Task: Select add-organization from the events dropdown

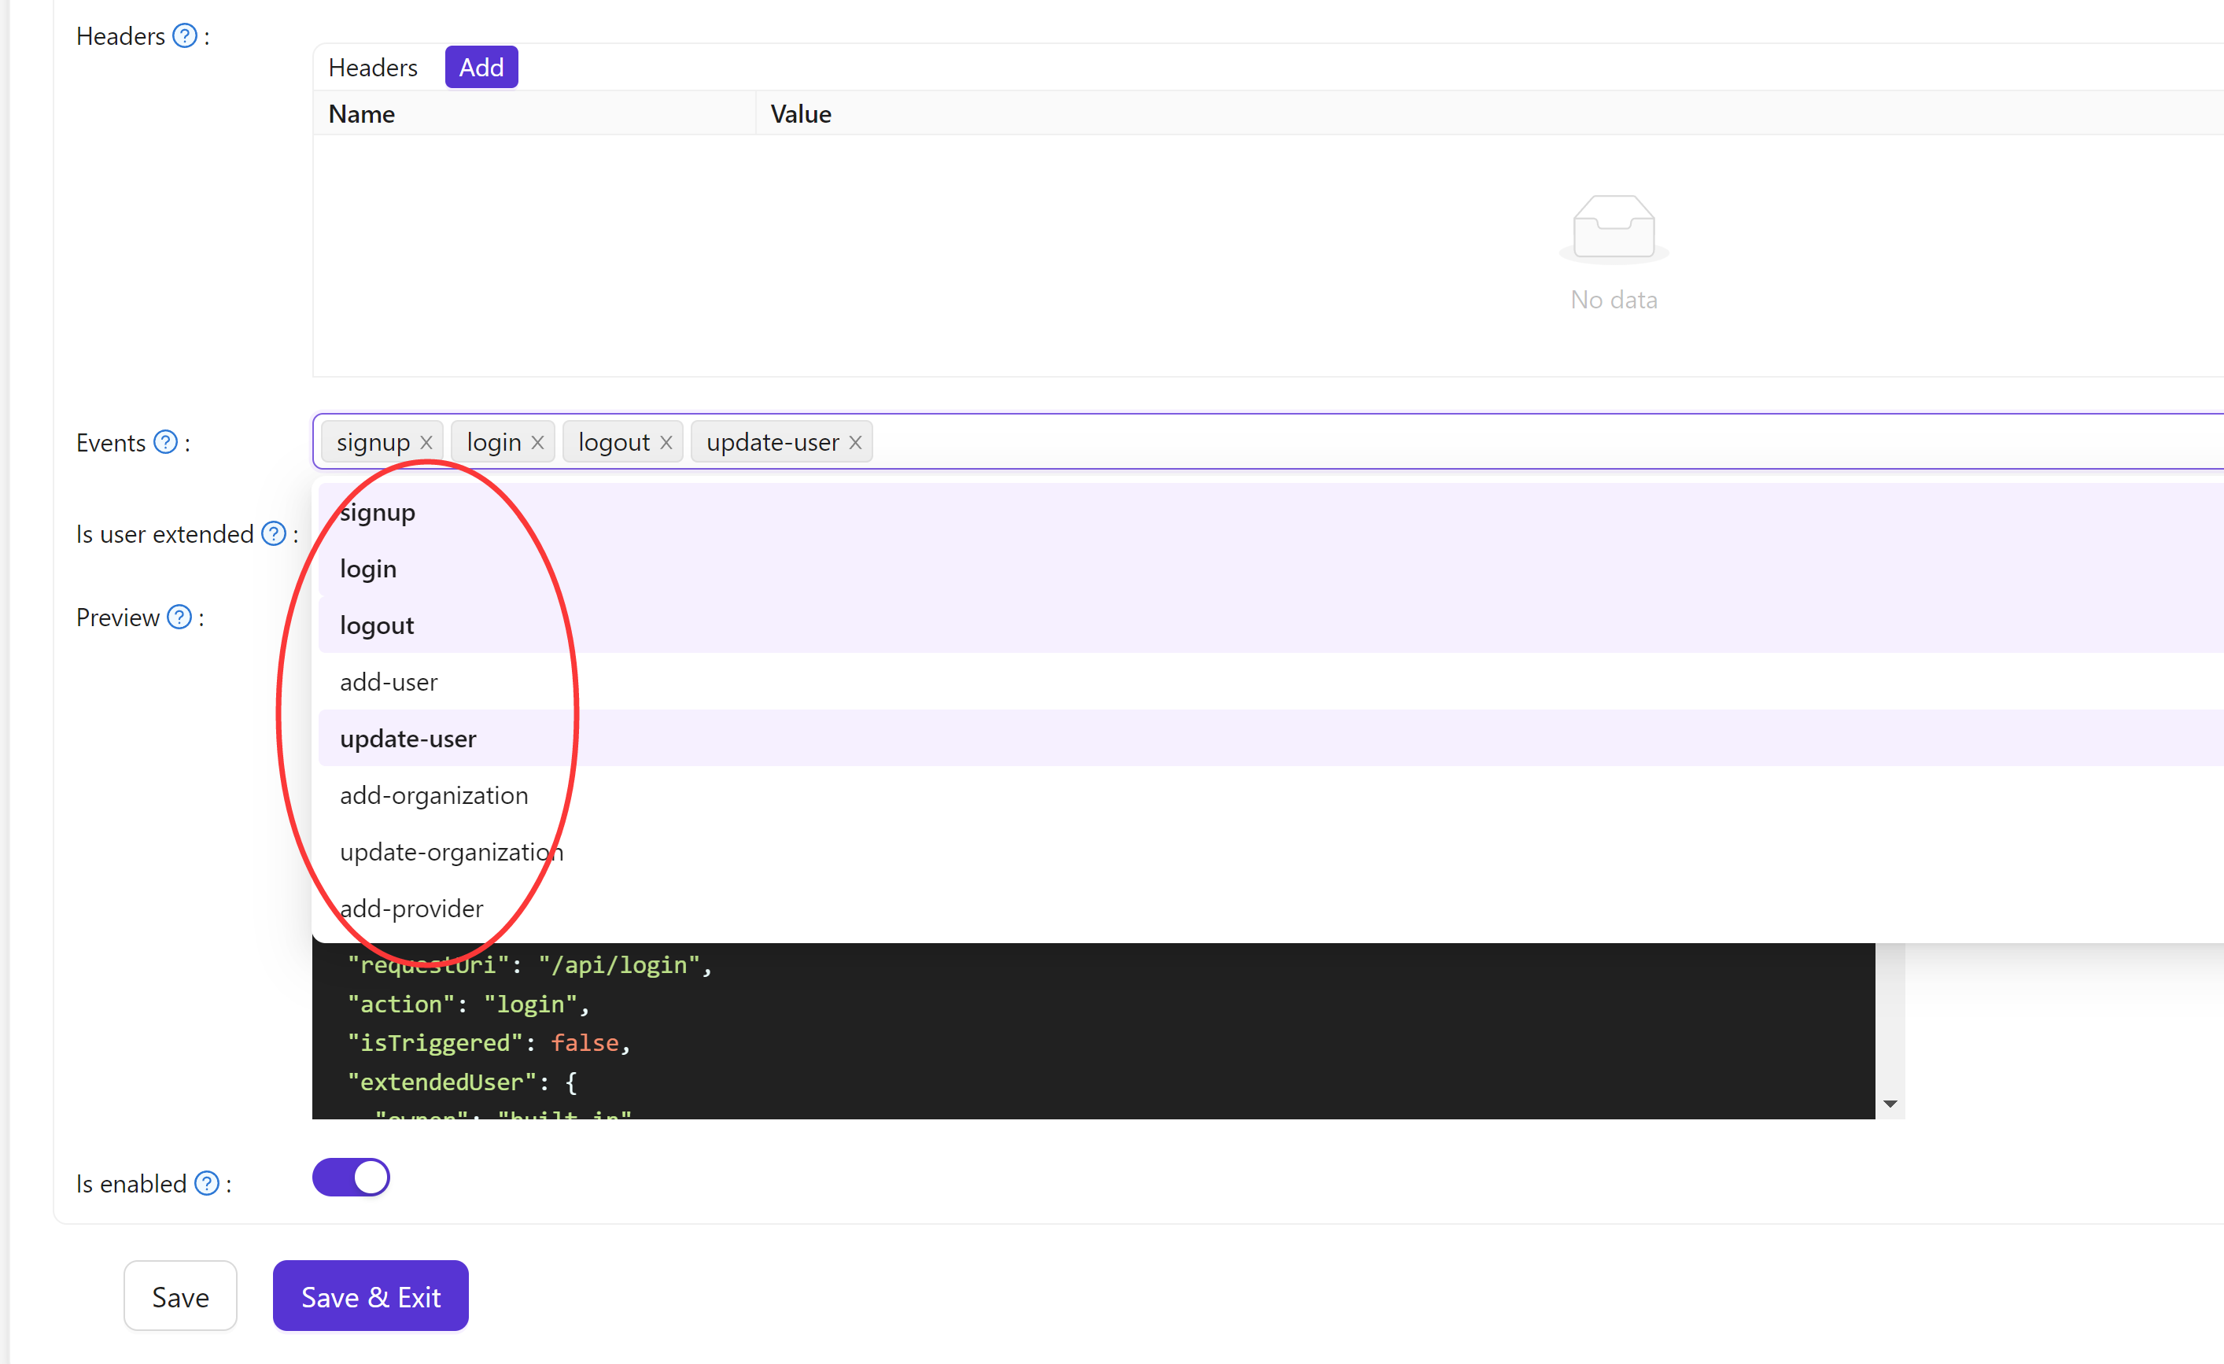Action: (434, 795)
